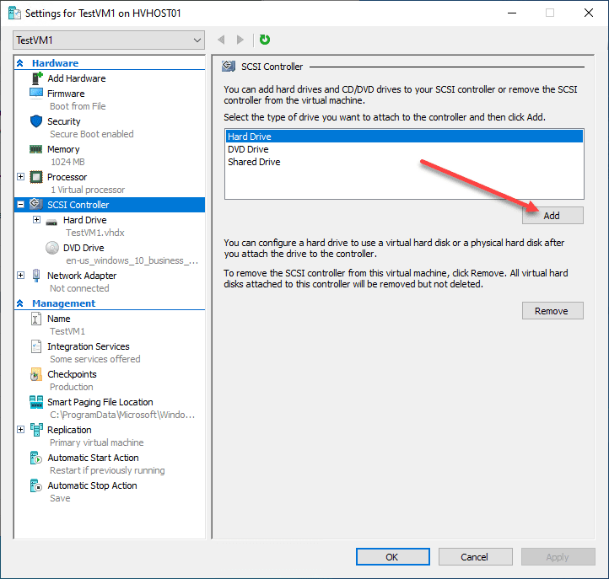Select Firmware in the hardware tree
The width and height of the screenshot is (609, 579).
click(x=66, y=94)
